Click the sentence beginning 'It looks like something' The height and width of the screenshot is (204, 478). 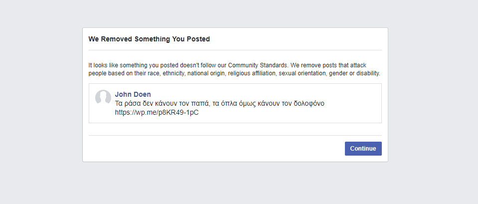(x=234, y=69)
